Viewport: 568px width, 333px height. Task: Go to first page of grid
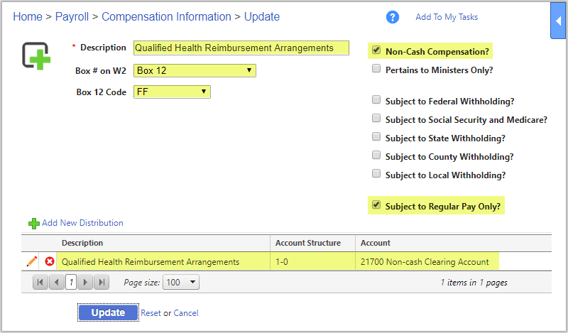(x=40, y=283)
